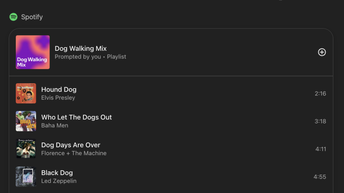This screenshot has height=193, width=344.
Task: Select the Baha Men album cover
Action: point(26,121)
